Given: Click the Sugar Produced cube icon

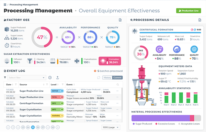Looking at the screenshot, I should point(7,29).
